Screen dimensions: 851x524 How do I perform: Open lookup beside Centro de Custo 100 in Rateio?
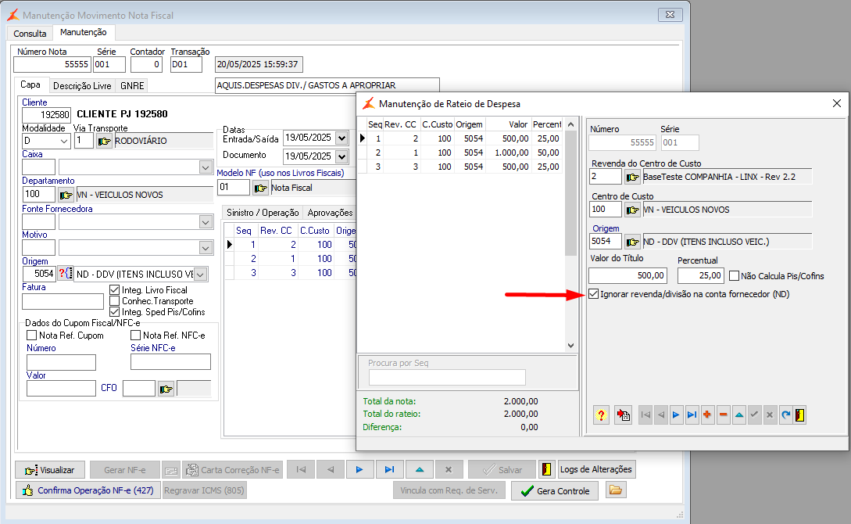(632, 210)
